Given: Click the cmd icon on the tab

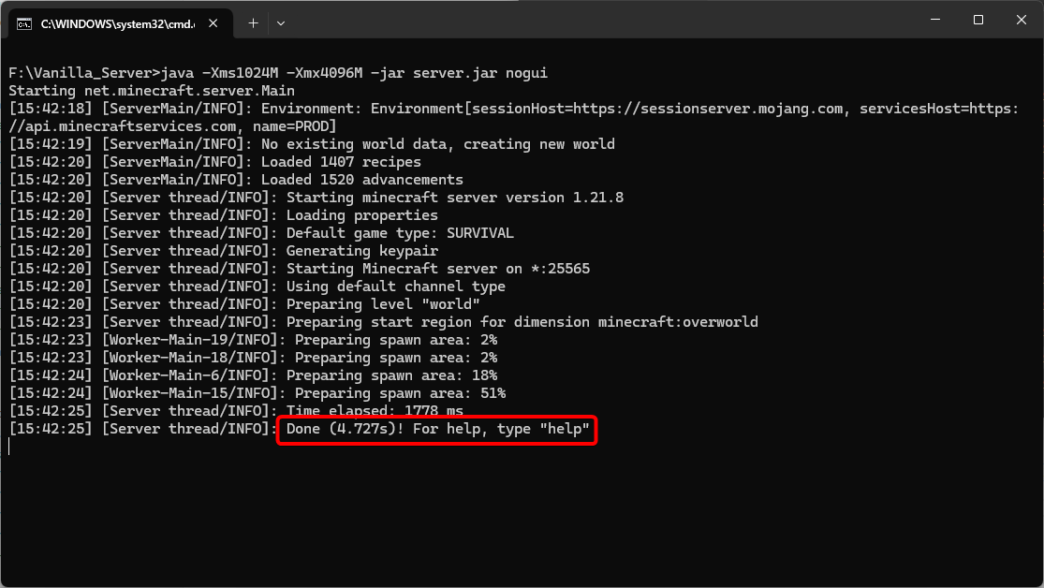Looking at the screenshot, I should pos(25,23).
